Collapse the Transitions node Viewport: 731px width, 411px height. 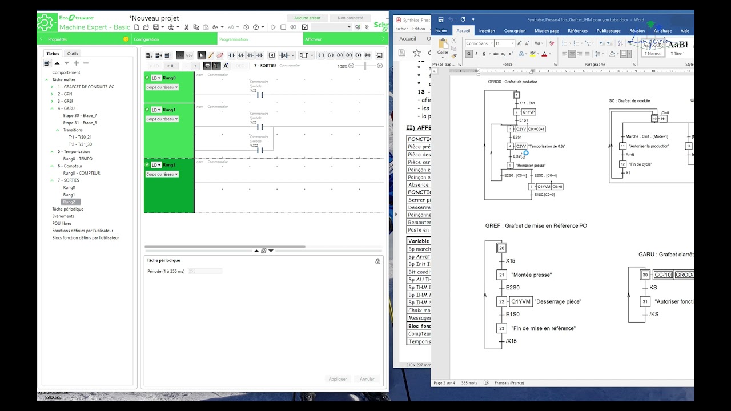pos(58,130)
